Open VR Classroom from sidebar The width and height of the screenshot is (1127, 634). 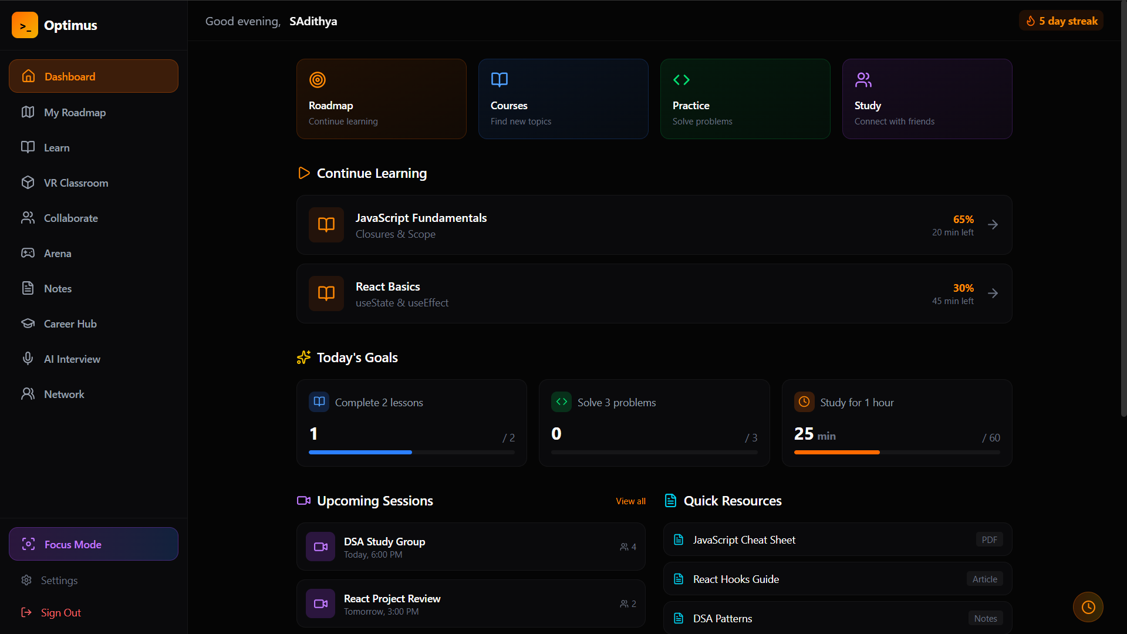point(76,183)
